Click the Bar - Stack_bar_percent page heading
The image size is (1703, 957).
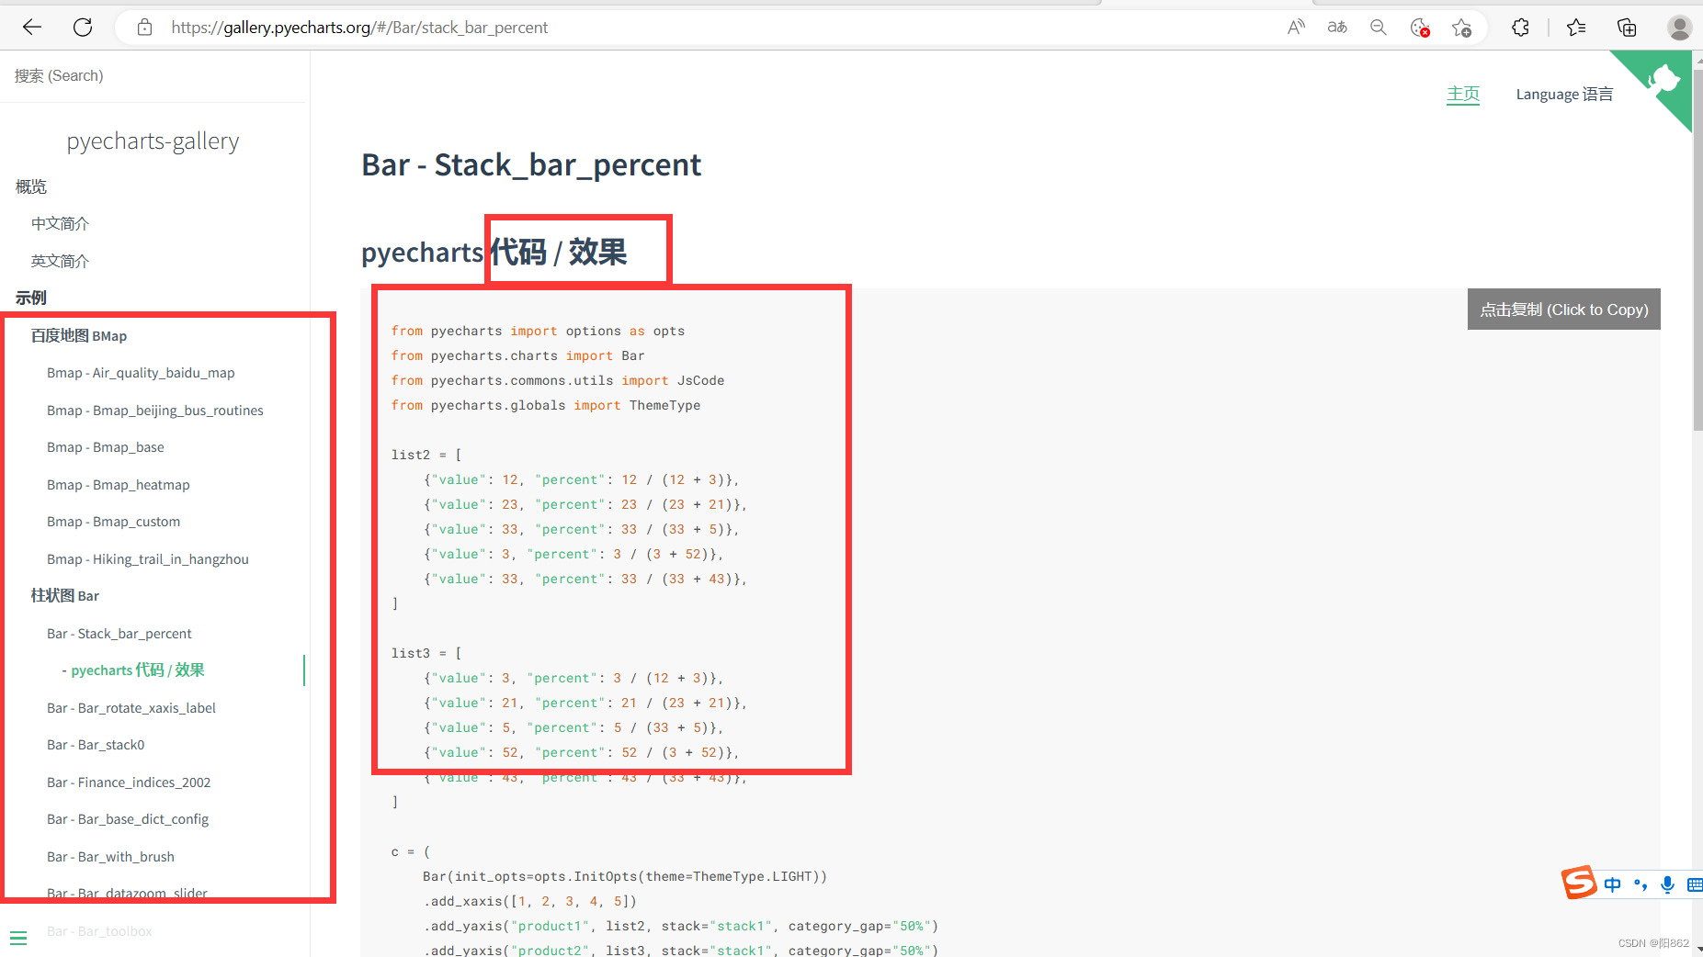coord(531,165)
